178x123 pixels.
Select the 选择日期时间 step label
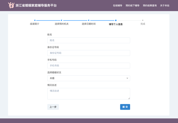(89, 24)
